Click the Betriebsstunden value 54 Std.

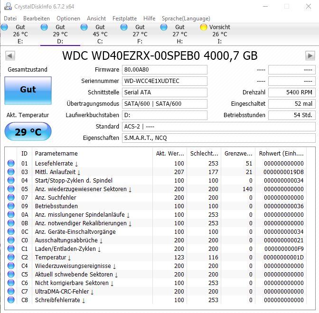(292, 115)
